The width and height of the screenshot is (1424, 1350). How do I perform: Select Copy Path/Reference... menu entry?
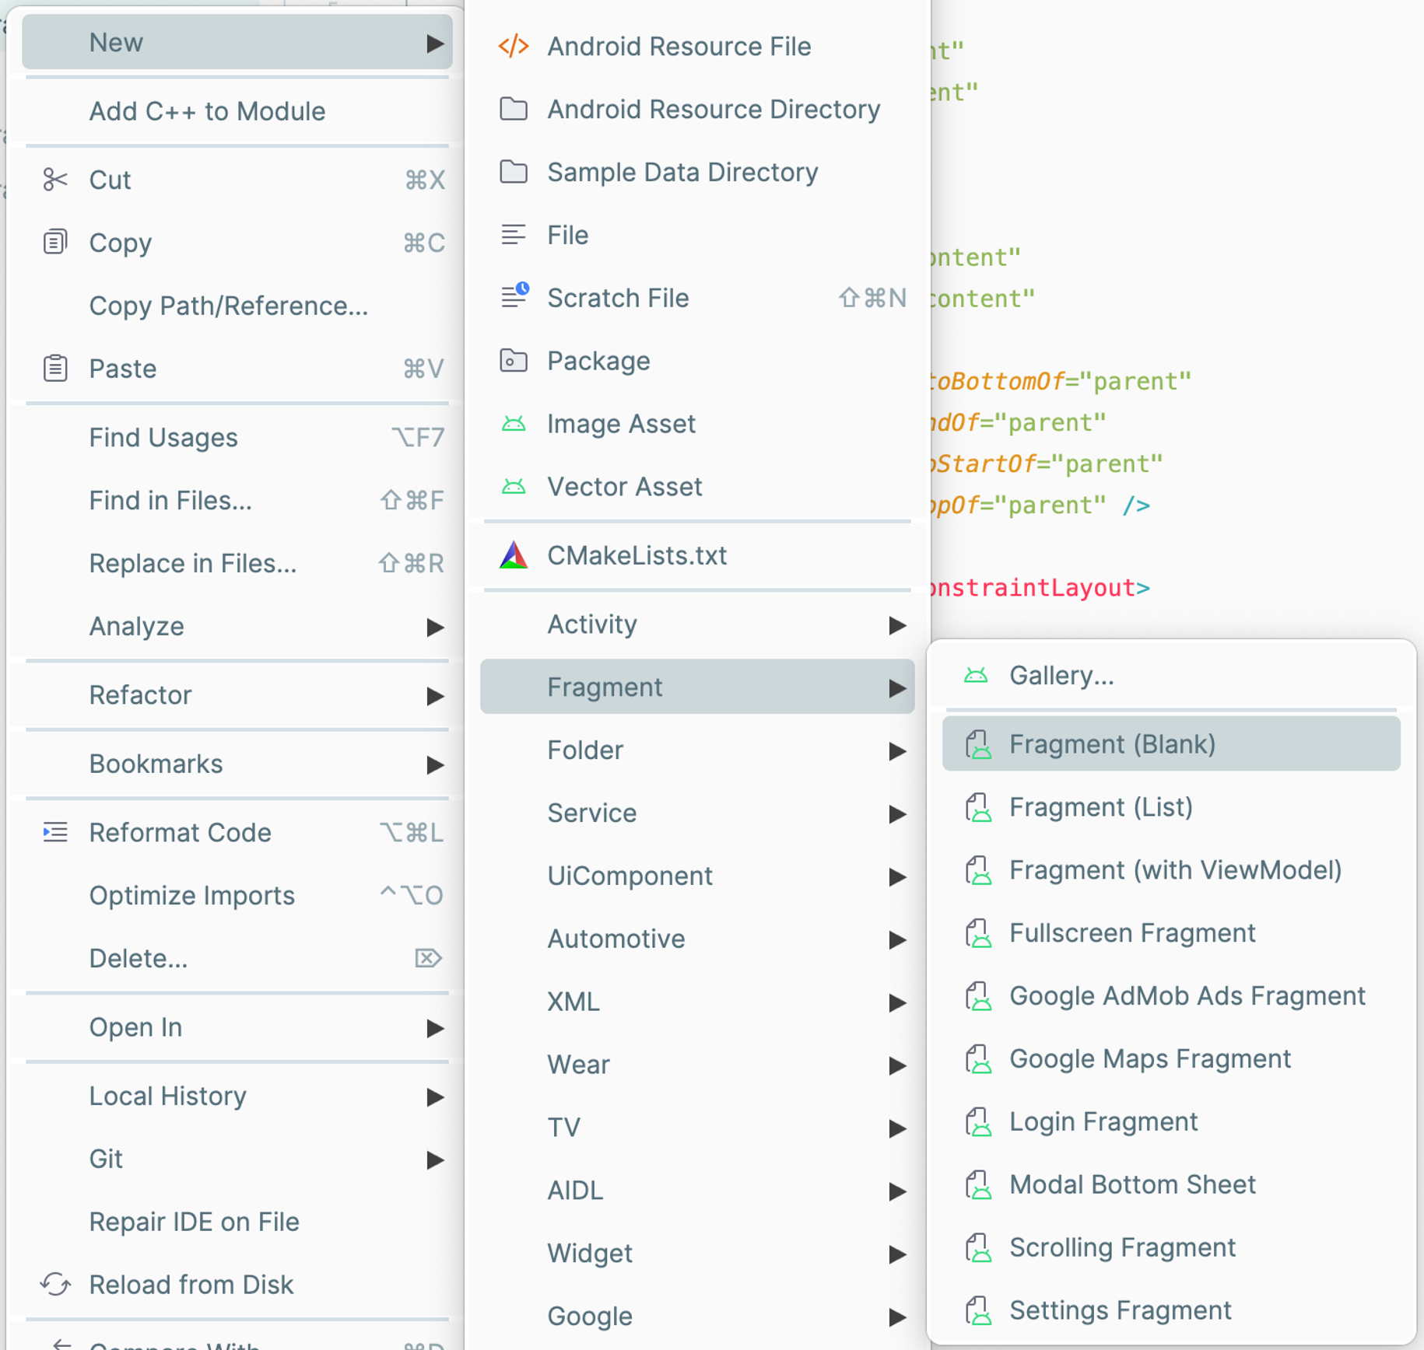tap(237, 306)
